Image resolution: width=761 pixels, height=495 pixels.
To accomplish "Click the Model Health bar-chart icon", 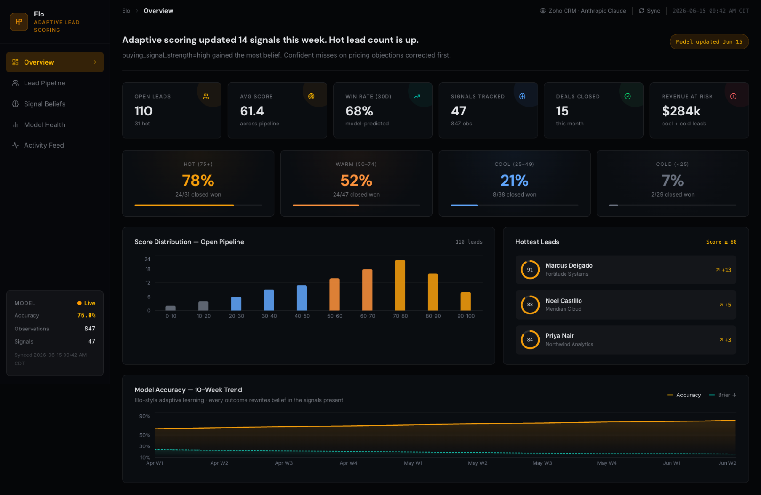I will 16,124.
